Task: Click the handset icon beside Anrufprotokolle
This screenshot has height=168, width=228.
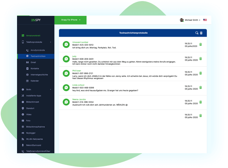Action: point(27,50)
